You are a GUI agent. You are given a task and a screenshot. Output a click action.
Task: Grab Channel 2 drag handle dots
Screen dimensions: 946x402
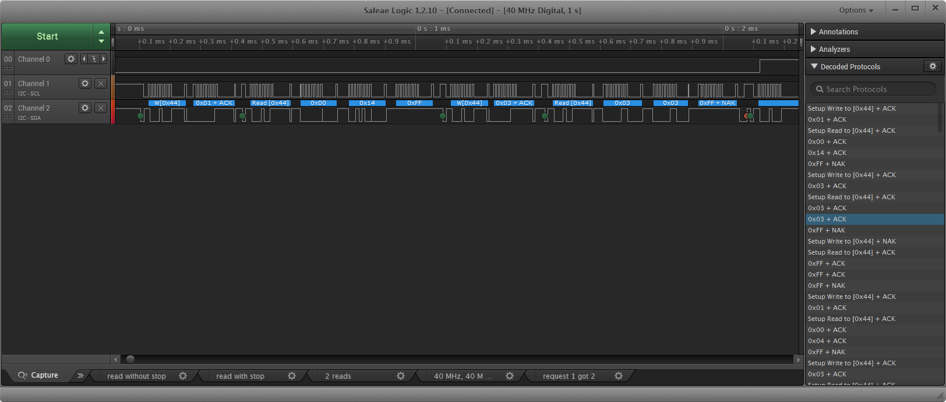click(x=8, y=117)
